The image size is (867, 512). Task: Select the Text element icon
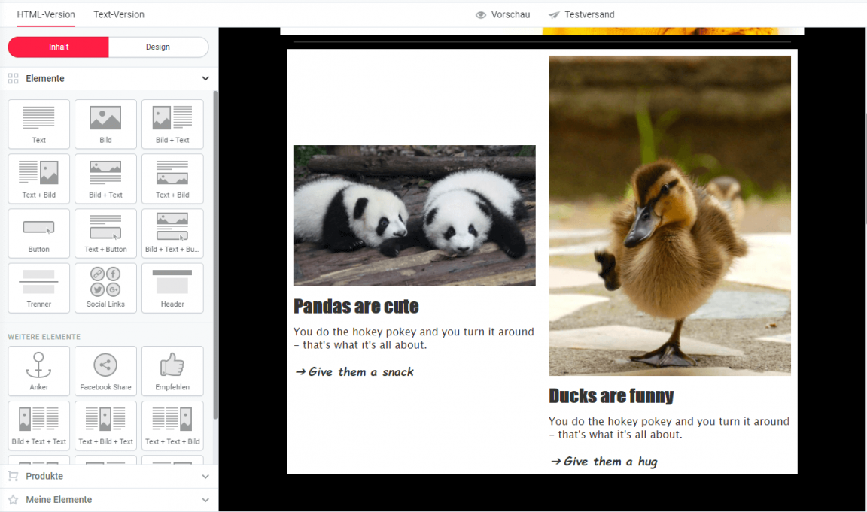click(x=38, y=124)
